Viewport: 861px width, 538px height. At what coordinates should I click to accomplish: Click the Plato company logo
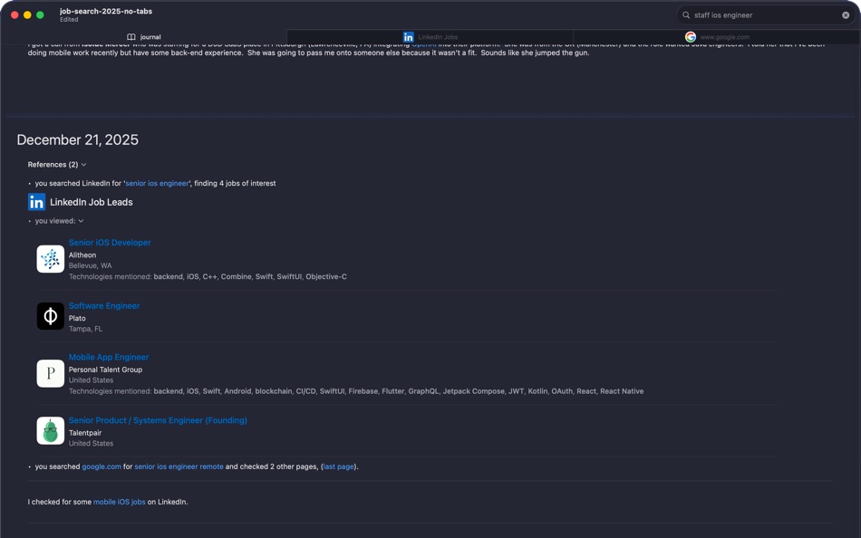click(51, 316)
